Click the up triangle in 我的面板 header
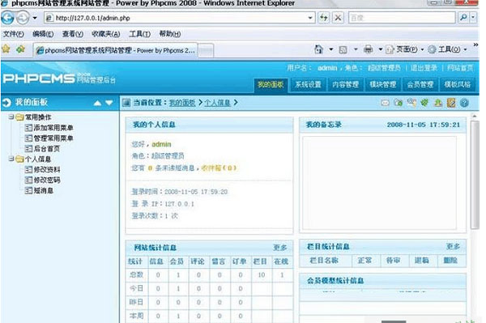This screenshot has height=323, width=486. (x=97, y=103)
